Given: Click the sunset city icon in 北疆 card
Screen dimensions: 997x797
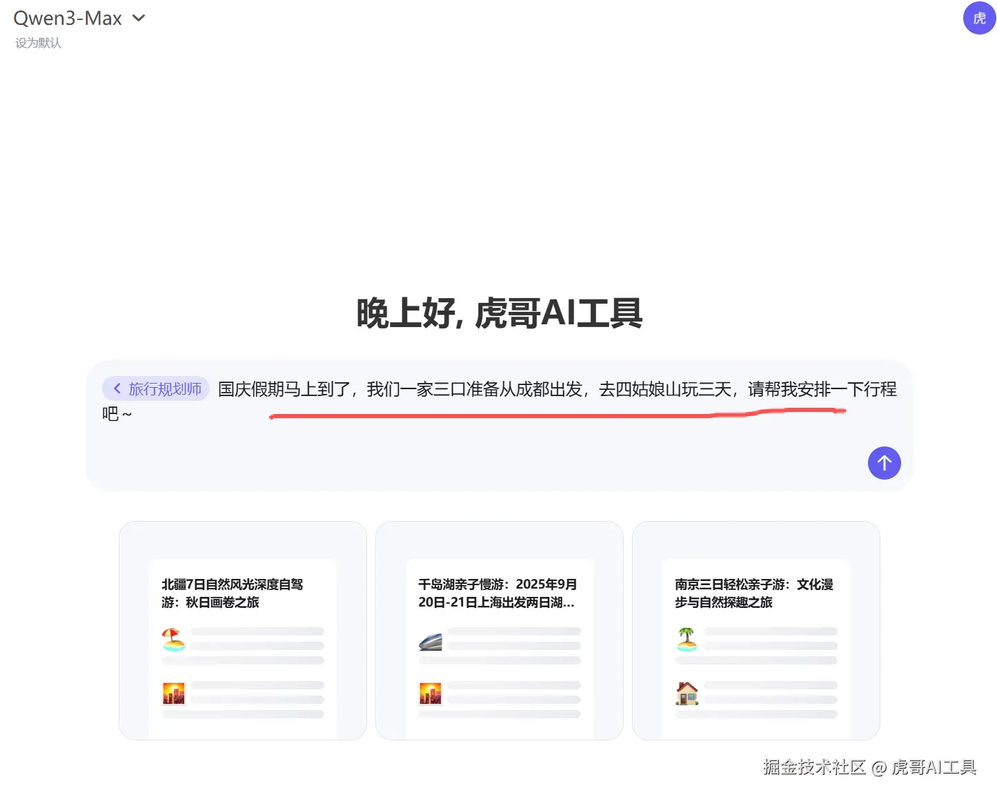Looking at the screenshot, I should [174, 693].
